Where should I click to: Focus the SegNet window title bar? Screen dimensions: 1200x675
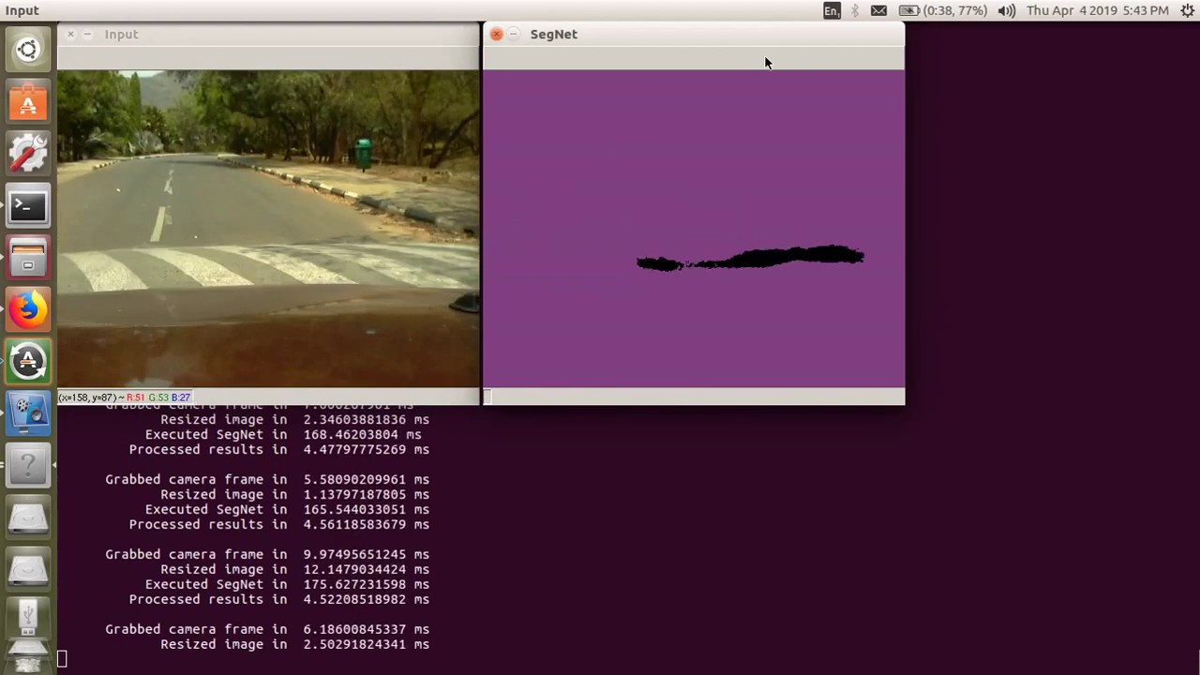pyautogui.click(x=694, y=34)
